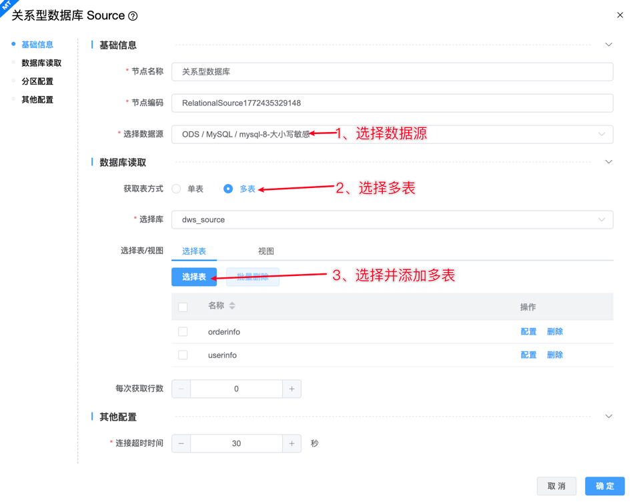Screen dimensions: 635x504
Task: Collapse the 数据库读取 section chevron
Action: click(608, 162)
